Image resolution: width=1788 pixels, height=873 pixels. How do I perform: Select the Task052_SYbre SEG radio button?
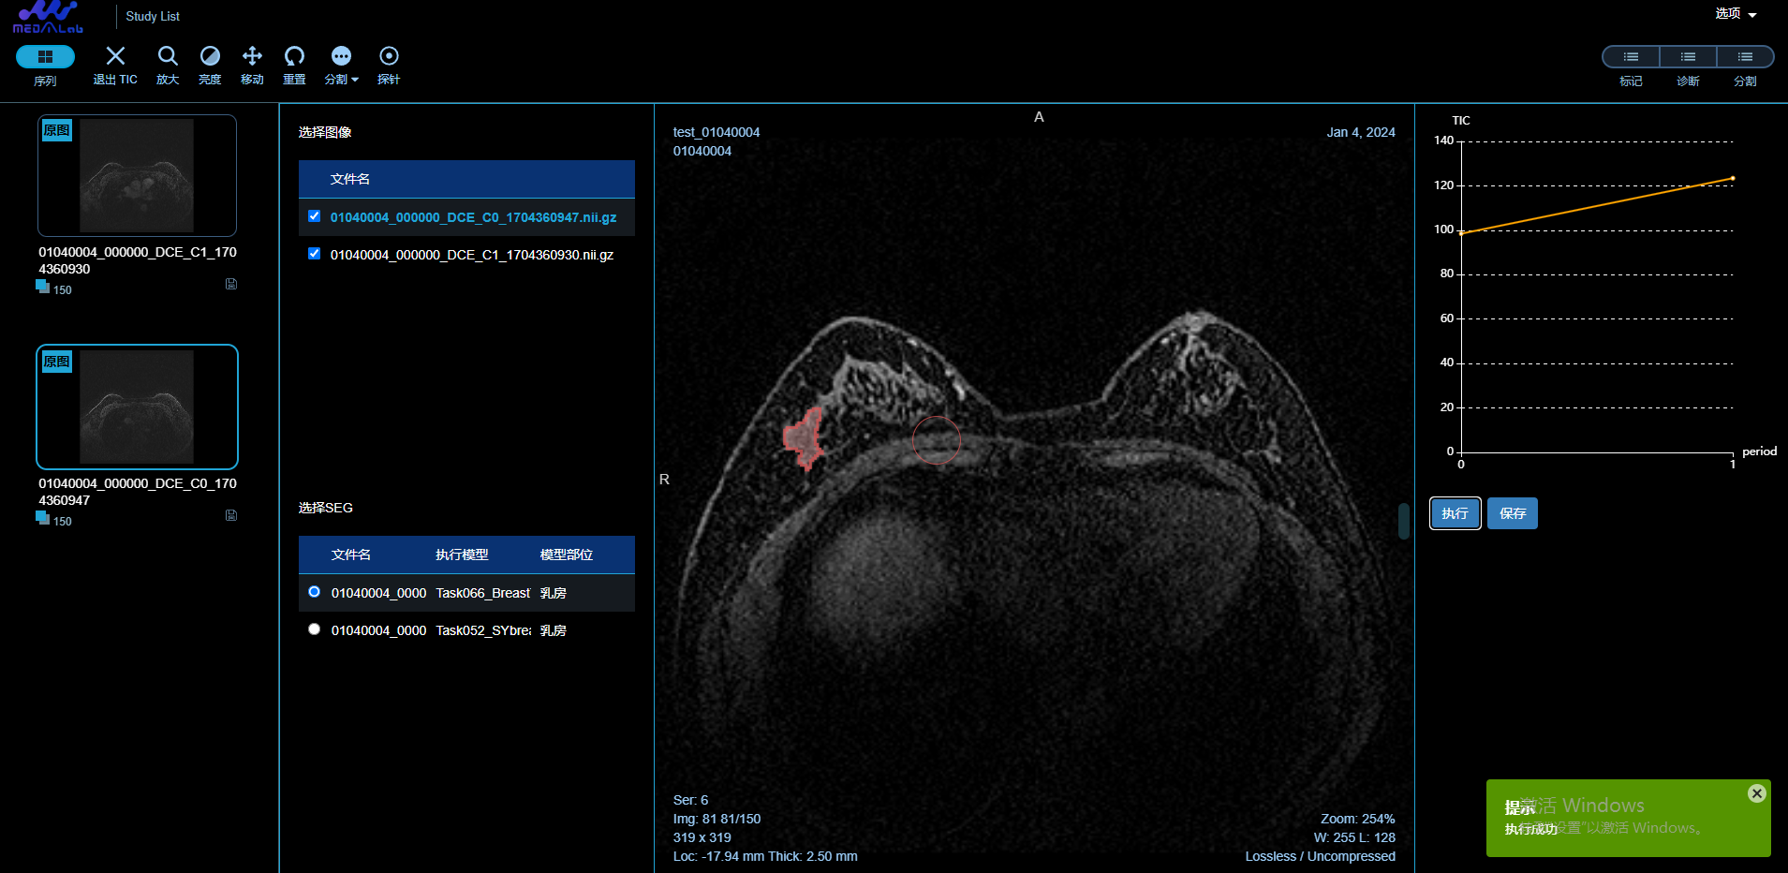pyautogui.click(x=314, y=629)
